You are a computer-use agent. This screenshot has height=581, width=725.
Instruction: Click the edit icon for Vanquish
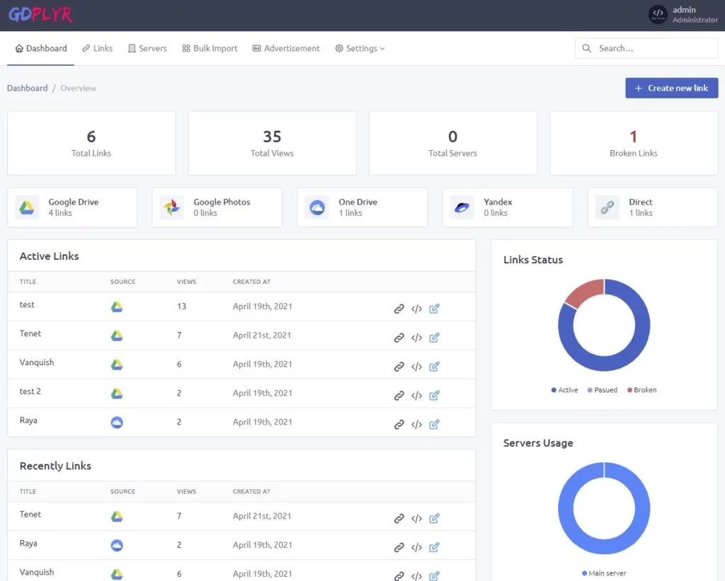(x=434, y=367)
